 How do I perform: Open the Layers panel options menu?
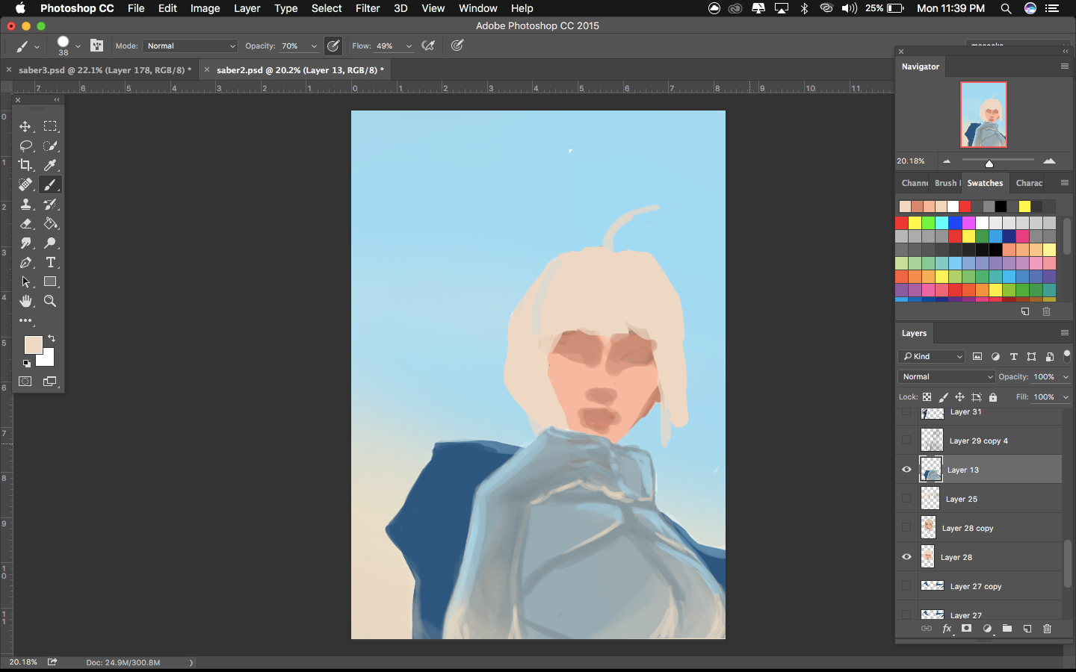1065,333
